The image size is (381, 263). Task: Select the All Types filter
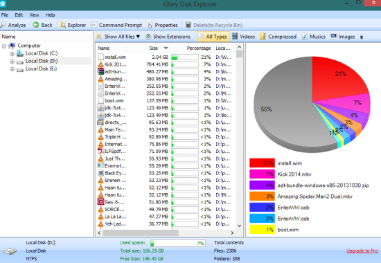[213, 37]
